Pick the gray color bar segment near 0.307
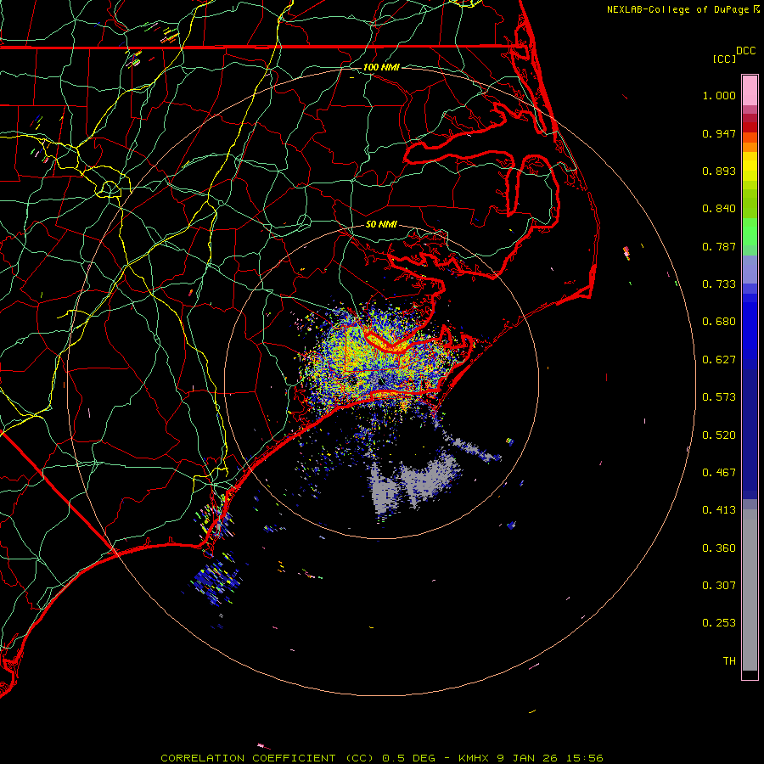 click(x=750, y=590)
